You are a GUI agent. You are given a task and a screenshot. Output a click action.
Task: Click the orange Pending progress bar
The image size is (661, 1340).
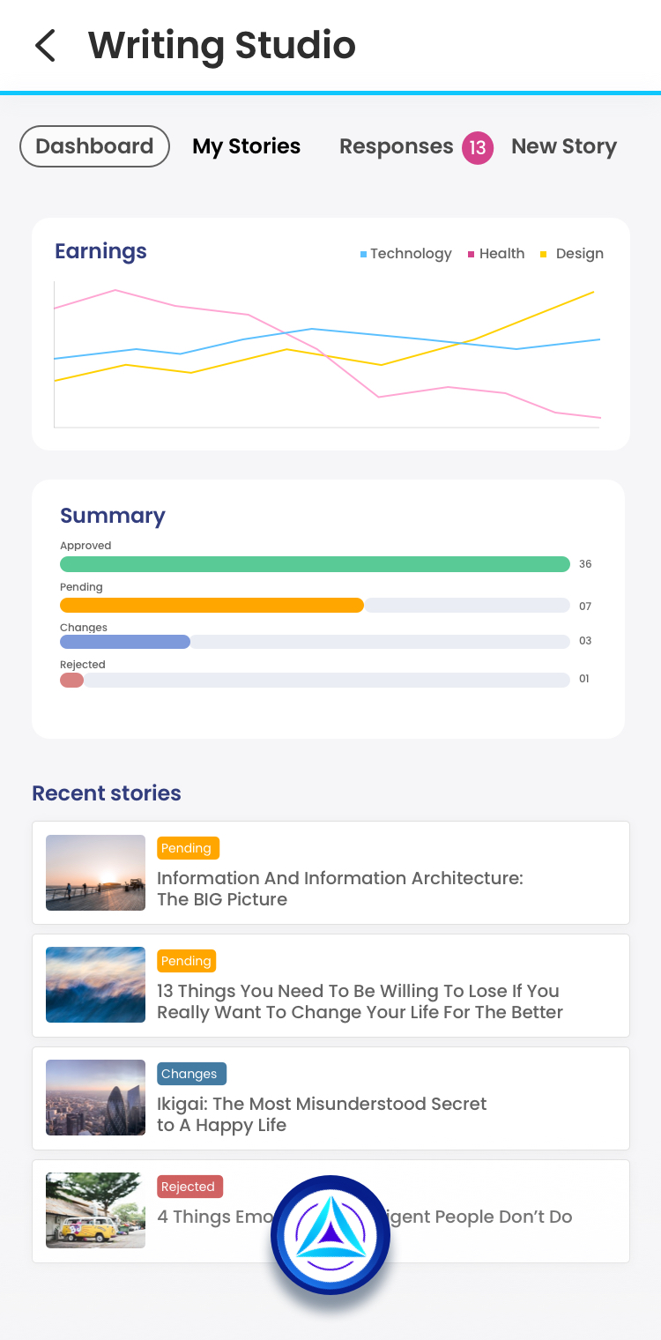tap(212, 605)
